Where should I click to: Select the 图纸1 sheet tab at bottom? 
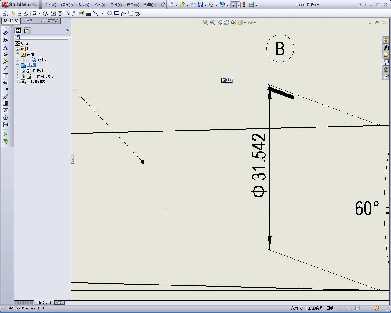click(44, 303)
